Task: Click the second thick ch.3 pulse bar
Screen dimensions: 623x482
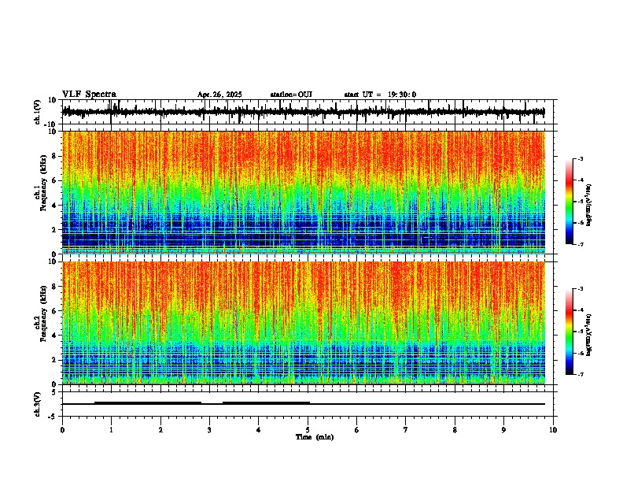Action: (x=266, y=403)
